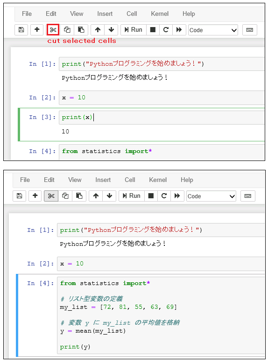Open Cell menu in the bottom notebook
Viewport: 268px width, 363px height.
130,180
